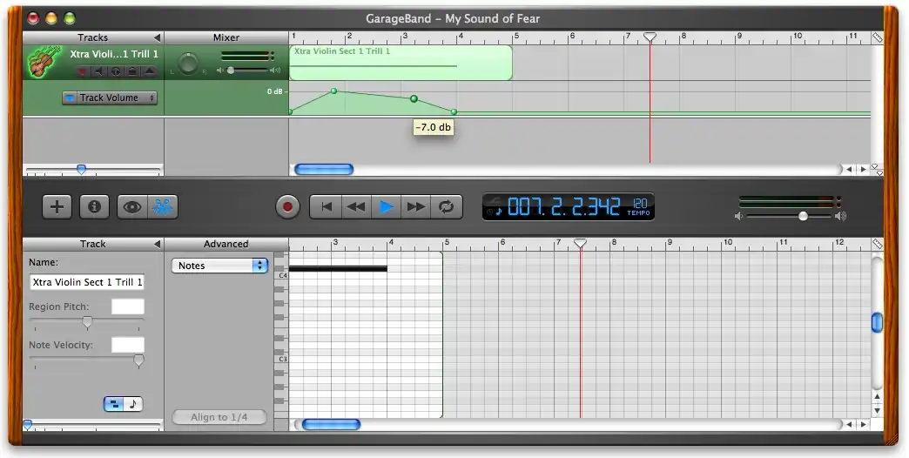Go to the beginning of the song
Image resolution: width=909 pixels, height=458 pixels.
pos(327,206)
